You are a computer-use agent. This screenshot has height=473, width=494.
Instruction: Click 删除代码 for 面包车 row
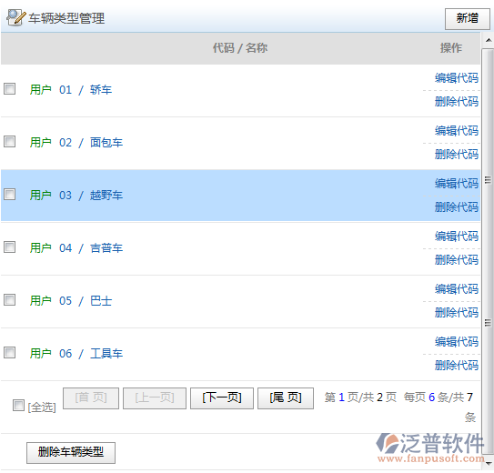coord(457,155)
